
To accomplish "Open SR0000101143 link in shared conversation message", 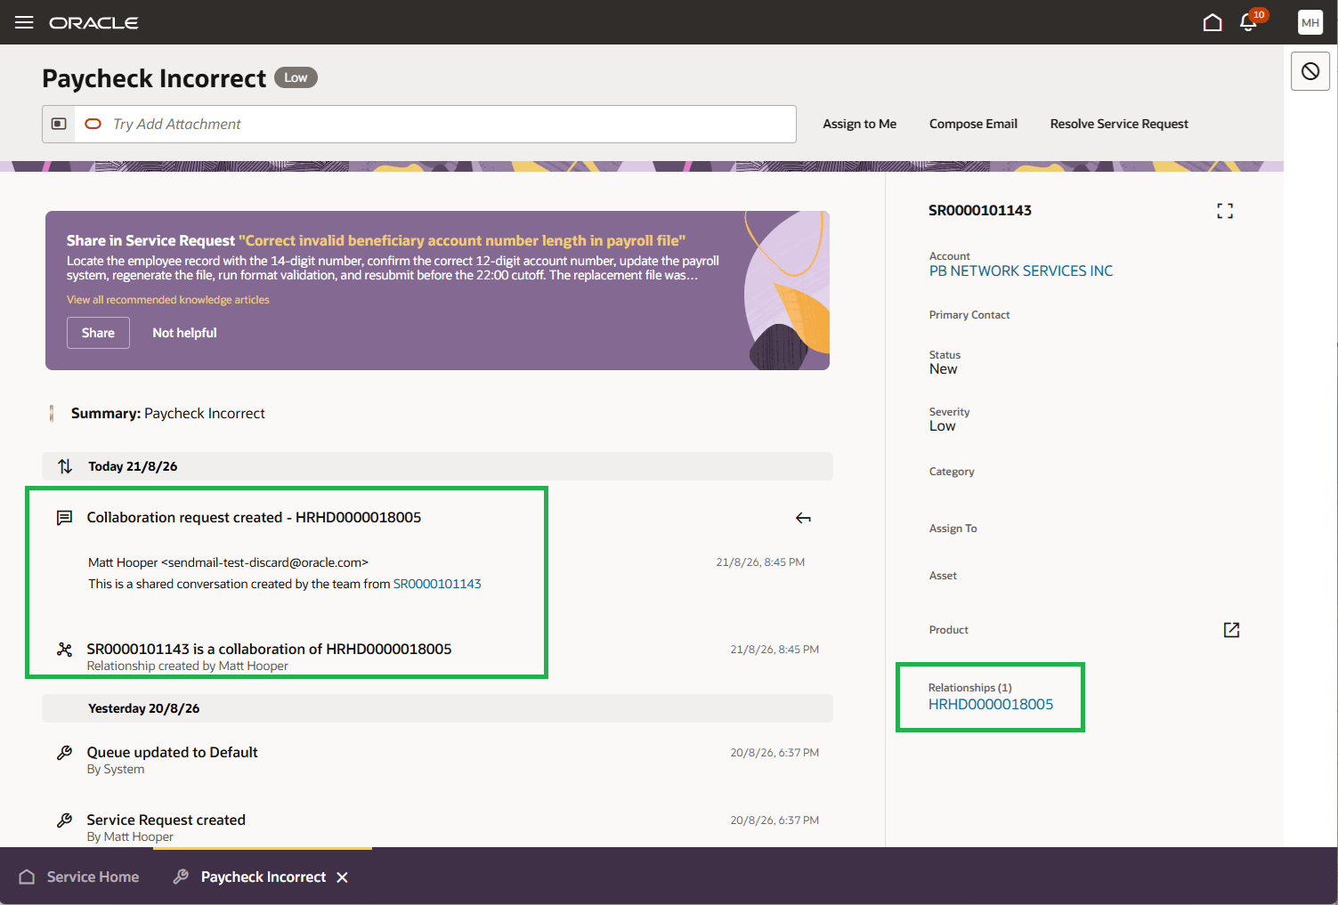I will click(x=437, y=585).
